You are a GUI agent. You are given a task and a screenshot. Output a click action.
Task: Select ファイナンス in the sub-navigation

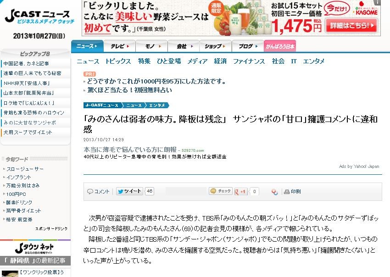249,61
